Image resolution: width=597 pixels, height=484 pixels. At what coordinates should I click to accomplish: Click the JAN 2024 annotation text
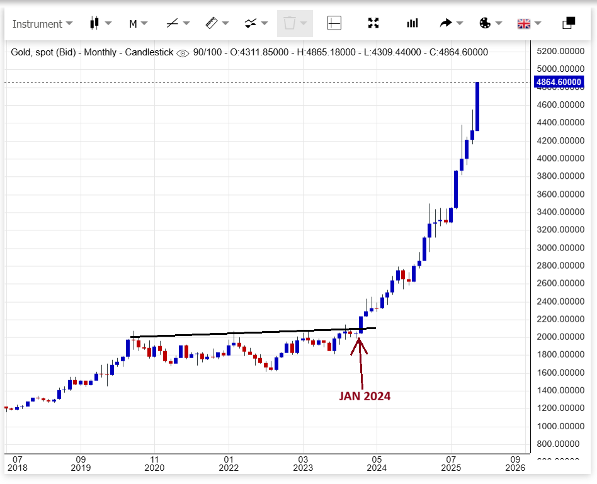pyautogui.click(x=365, y=396)
